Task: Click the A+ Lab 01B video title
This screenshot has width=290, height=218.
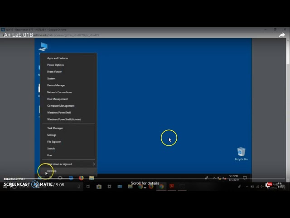Action: click(x=18, y=35)
